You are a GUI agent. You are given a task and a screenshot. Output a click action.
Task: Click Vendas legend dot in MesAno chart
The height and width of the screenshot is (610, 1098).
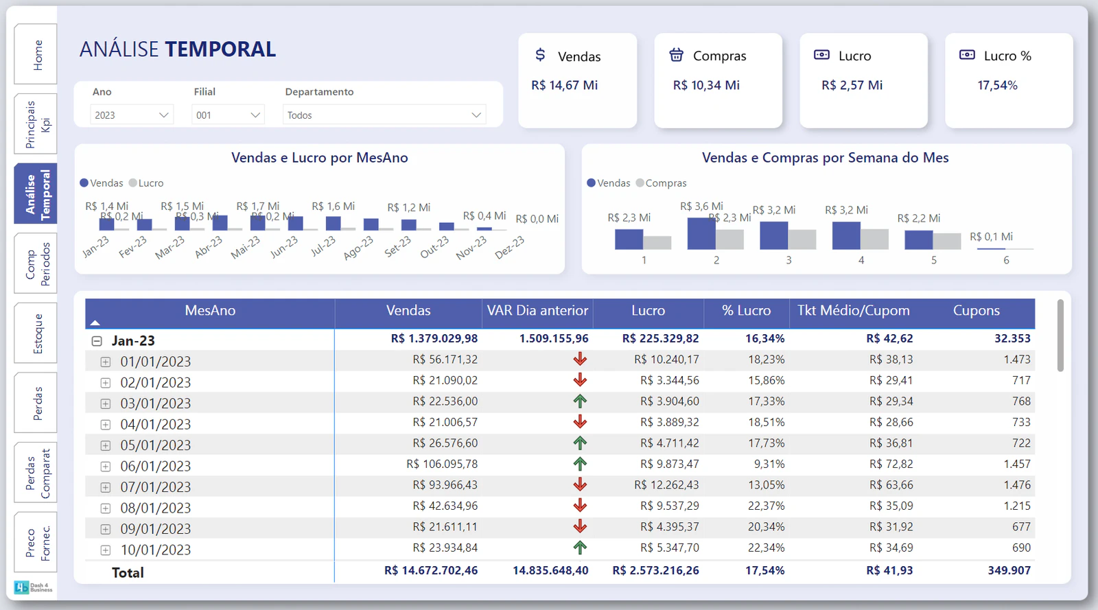[84, 183]
